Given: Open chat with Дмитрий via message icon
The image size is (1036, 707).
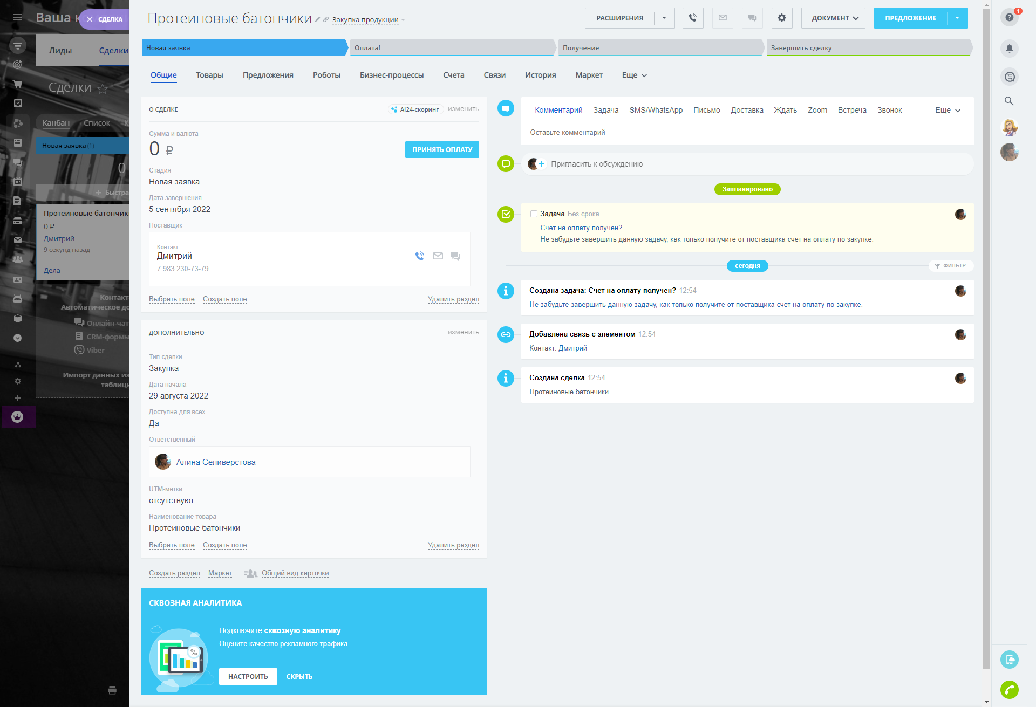Looking at the screenshot, I should click(455, 256).
